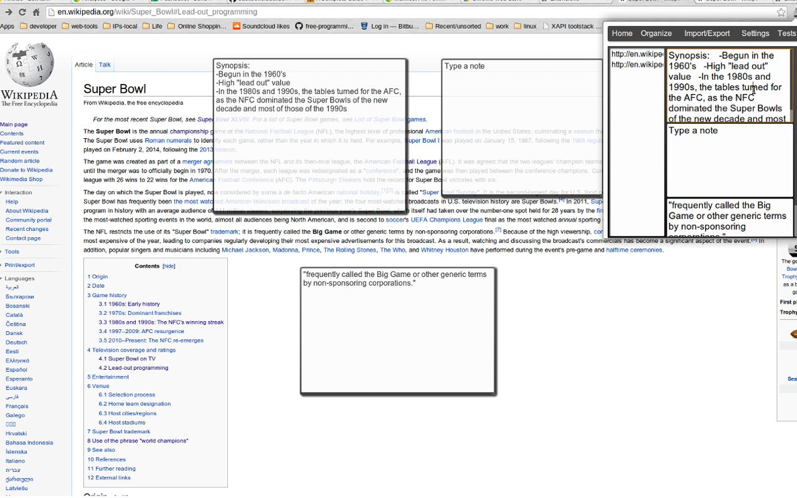
Task: Open the UEFA Champions League link
Action: (446, 220)
